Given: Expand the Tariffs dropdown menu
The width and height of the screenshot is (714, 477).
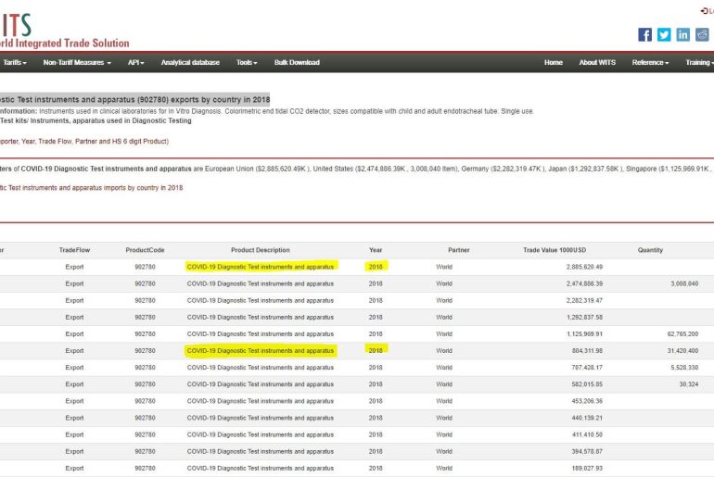Looking at the screenshot, I should click(15, 63).
